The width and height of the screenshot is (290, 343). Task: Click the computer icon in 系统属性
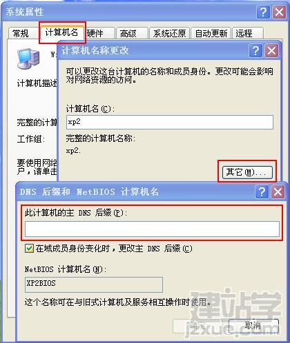(x=28, y=59)
